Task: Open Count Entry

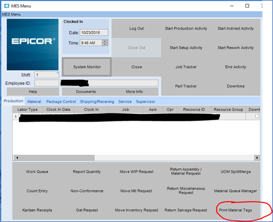Action: [37, 191]
